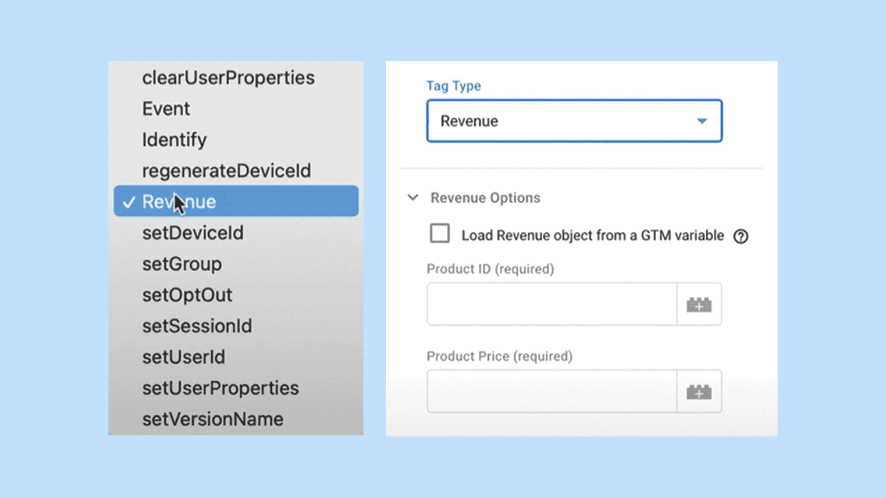The width and height of the screenshot is (886, 498).
Task: Select Event from the tag type list
Action: pyautogui.click(x=166, y=108)
